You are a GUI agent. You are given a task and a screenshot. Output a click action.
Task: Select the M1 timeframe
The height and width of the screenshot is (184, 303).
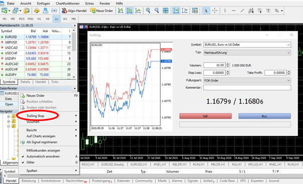tap(5, 19)
